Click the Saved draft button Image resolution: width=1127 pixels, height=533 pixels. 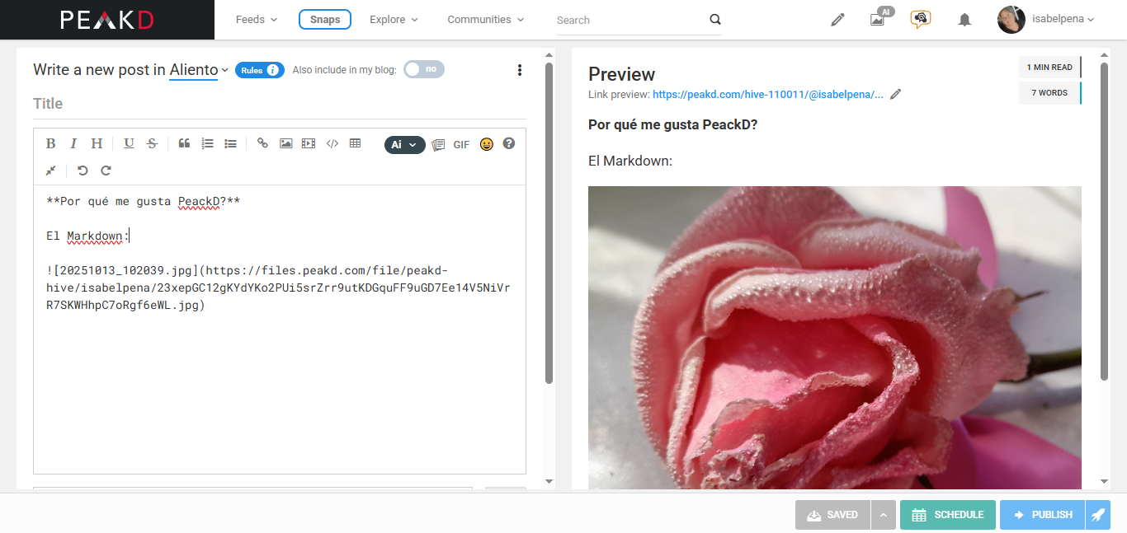pos(832,515)
